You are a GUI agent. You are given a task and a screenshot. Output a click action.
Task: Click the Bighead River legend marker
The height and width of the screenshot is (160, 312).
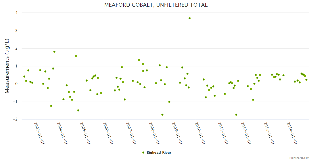pyautogui.click(x=143, y=153)
